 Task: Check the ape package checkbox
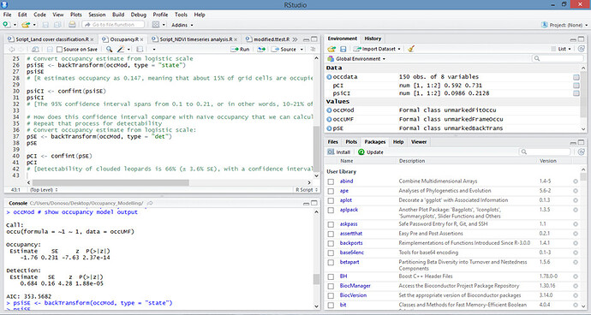[331, 191]
